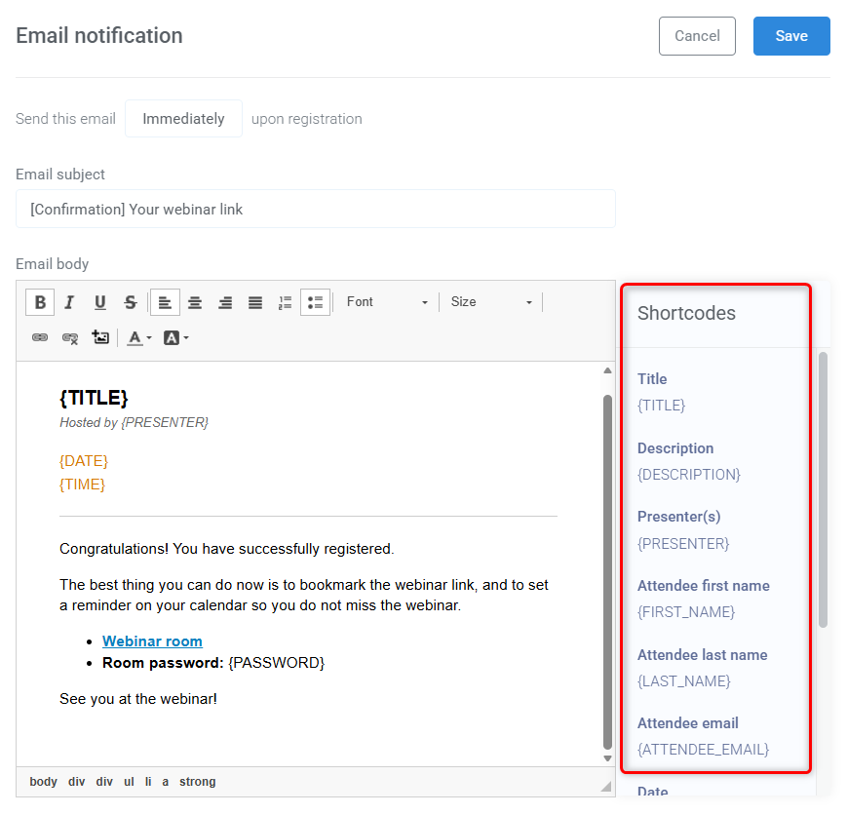Open the text color dropdown arrow
This screenshot has width=847, height=815.
point(148,337)
